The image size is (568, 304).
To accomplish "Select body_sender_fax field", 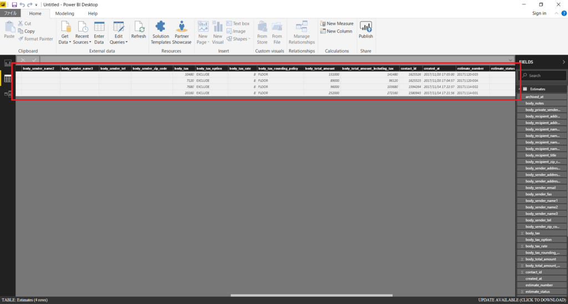I will click(541, 194).
